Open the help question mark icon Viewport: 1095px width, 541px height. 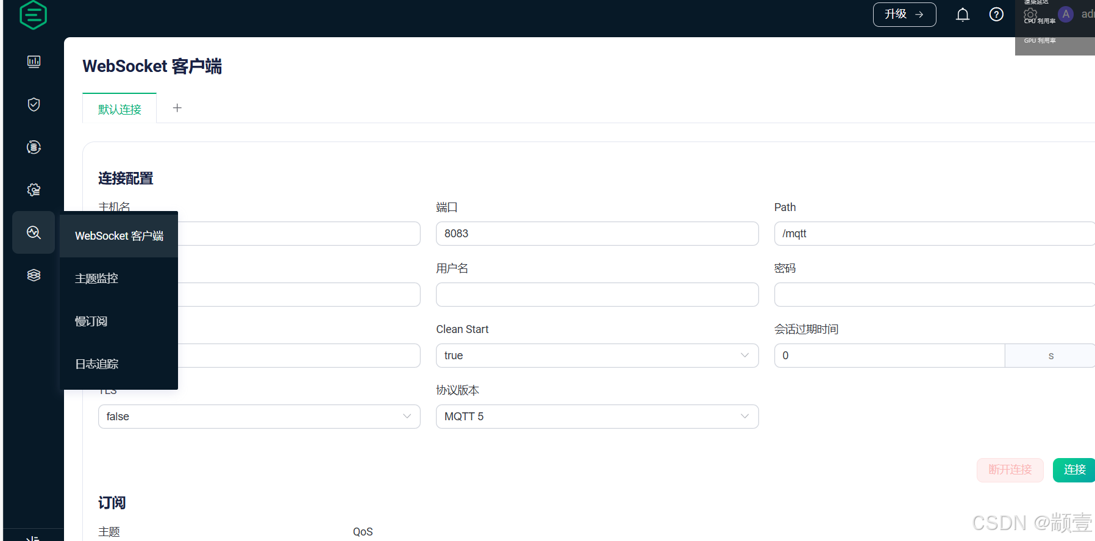click(x=996, y=15)
